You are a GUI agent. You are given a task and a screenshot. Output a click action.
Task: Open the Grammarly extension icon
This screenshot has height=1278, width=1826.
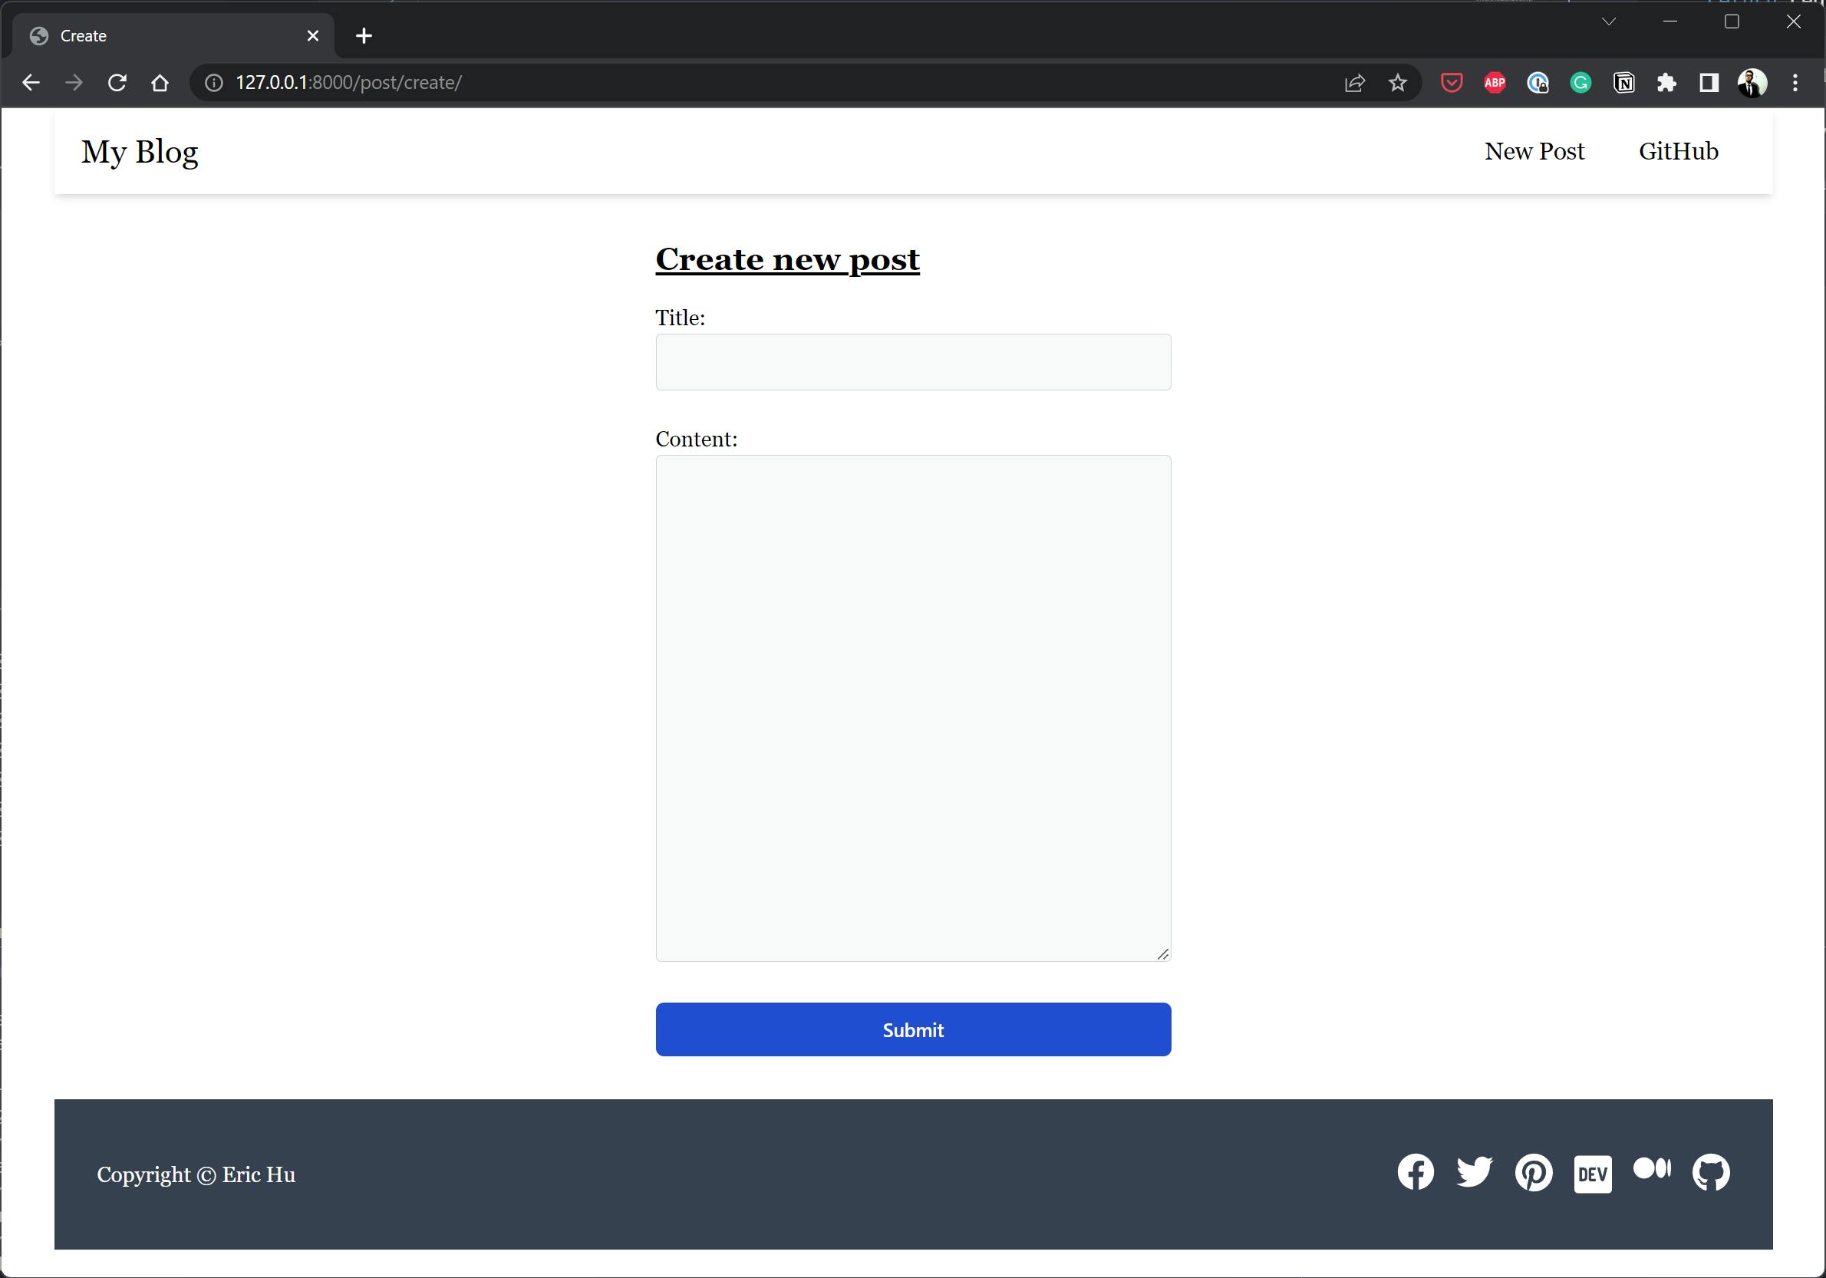tap(1580, 83)
